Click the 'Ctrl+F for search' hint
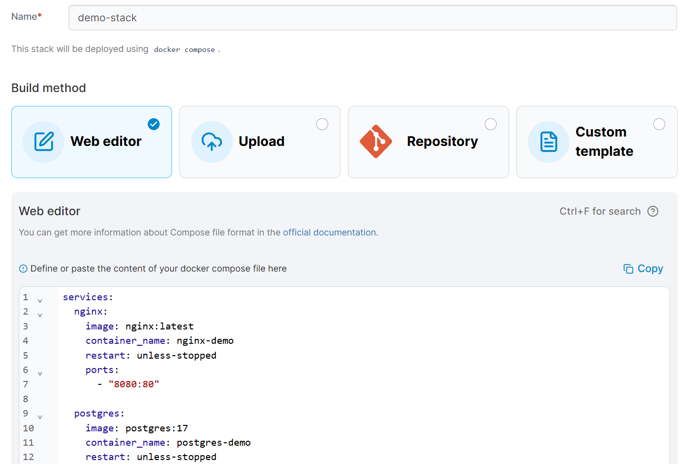 600,211
